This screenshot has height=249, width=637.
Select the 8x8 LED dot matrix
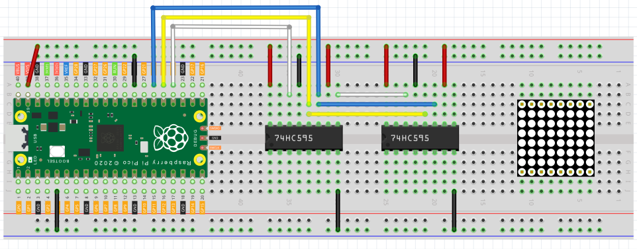556,138
